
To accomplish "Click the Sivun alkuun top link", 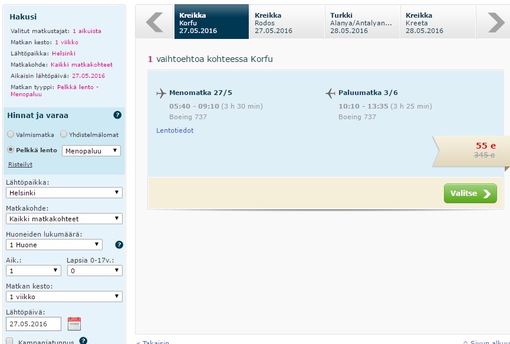I will 486,342.
